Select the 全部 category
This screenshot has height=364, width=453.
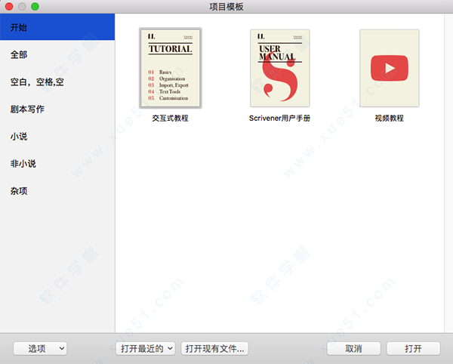tap(57, 54)
